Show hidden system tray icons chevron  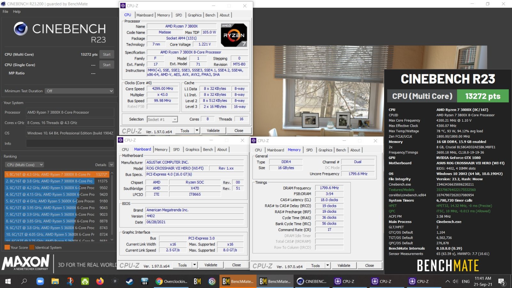[x=447, y=281]
